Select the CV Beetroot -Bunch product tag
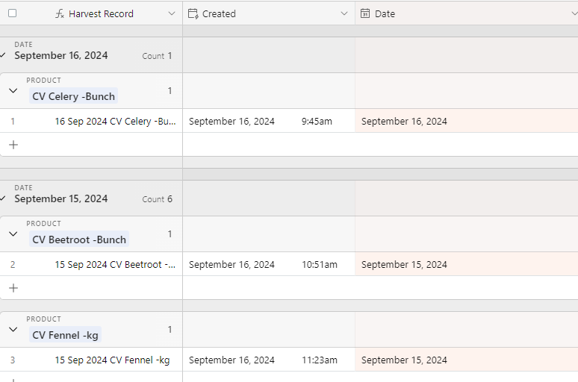Screen dimensions: 578x382 click(x=79, y=239)
